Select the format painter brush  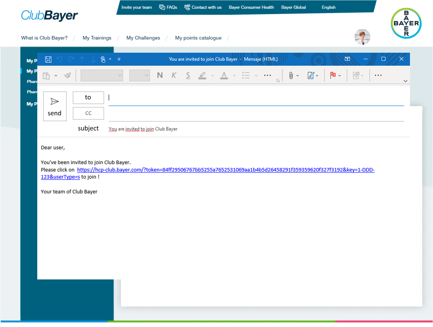pos(68,75)
